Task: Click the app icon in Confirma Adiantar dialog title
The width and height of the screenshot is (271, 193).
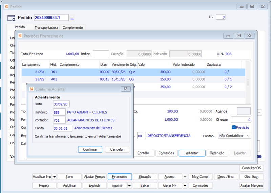Action: (x=32, y=89)
